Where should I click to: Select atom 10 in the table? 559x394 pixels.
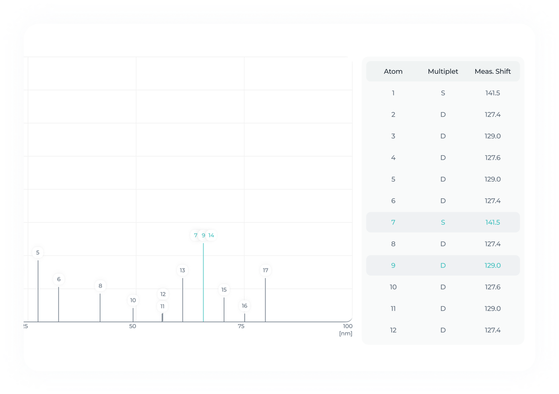click(443, 287)
